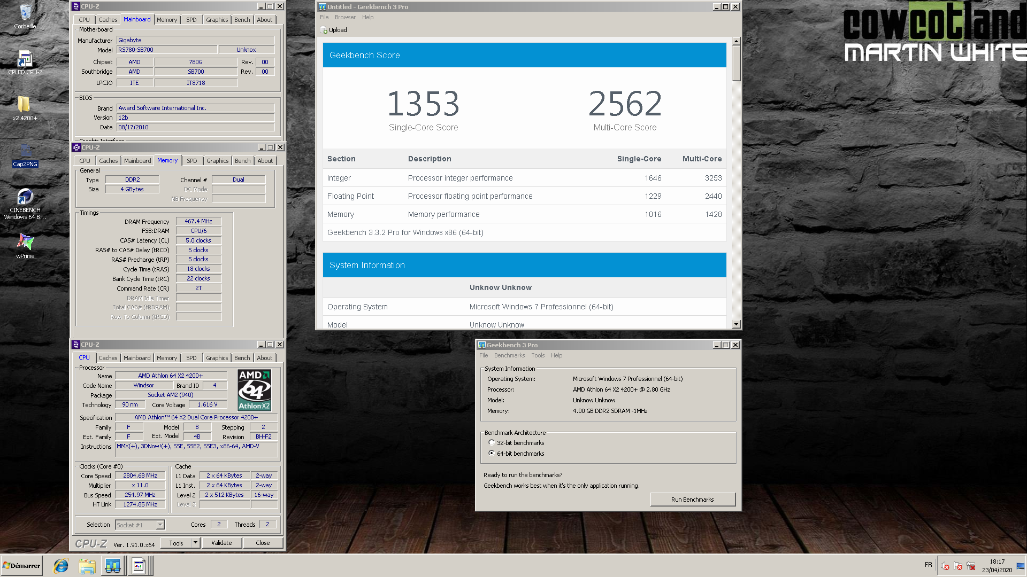The width and height of the screenshot is (1027, 577).
Task: Open the Browser menu in results window
Action: pos(345,18)
